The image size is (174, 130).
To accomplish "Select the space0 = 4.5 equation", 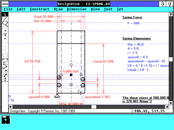I will [x=138, y=57].
